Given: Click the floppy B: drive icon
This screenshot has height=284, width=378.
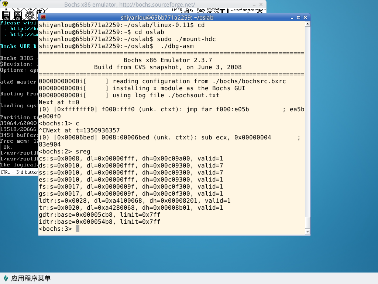Looking at the screenshot, I should (18, 15).
